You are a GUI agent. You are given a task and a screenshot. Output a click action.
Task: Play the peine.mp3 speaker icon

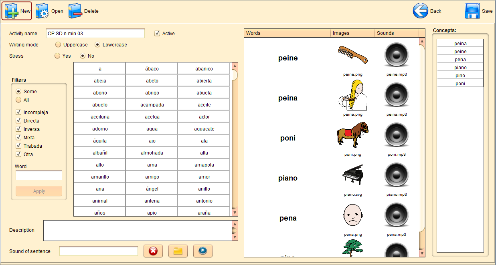[396, 55]
